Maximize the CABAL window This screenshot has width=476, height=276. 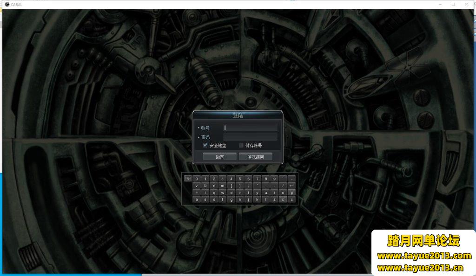click(453, 4)
